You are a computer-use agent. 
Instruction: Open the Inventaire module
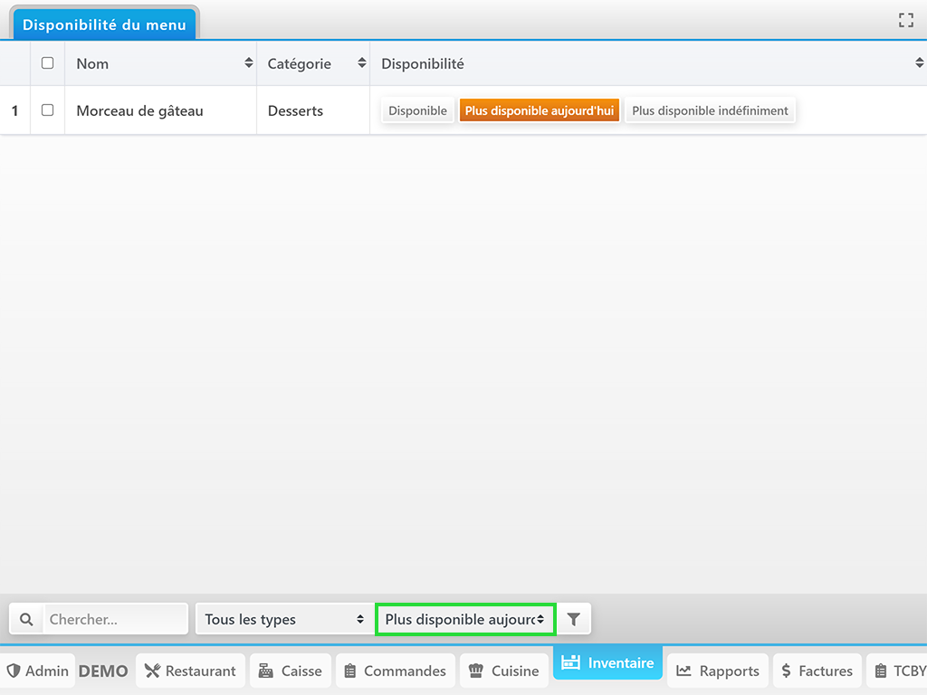pyautogui.click(x=607, y=663)
